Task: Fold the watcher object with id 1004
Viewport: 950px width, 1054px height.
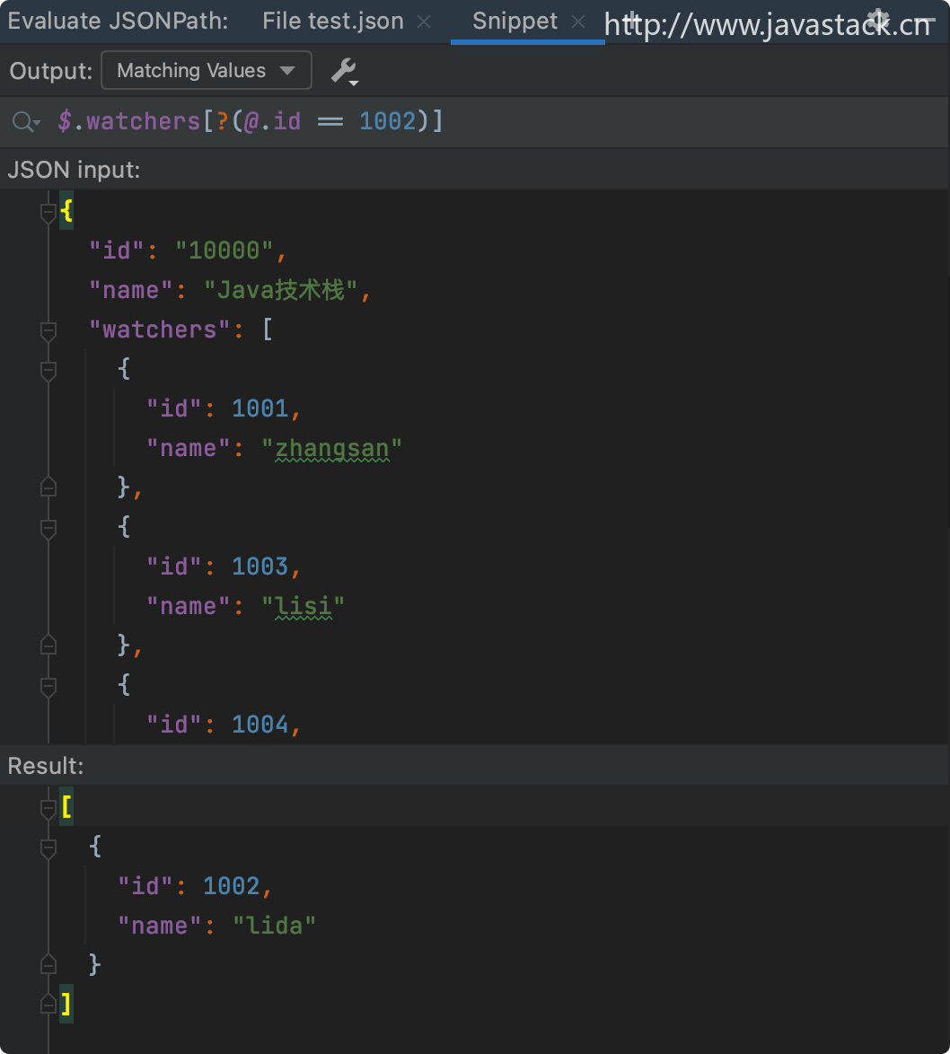Action: (48, 687)
